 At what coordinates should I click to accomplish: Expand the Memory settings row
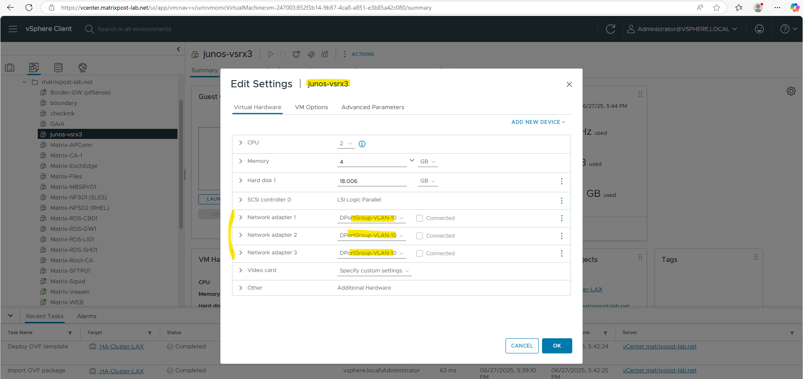240,161
